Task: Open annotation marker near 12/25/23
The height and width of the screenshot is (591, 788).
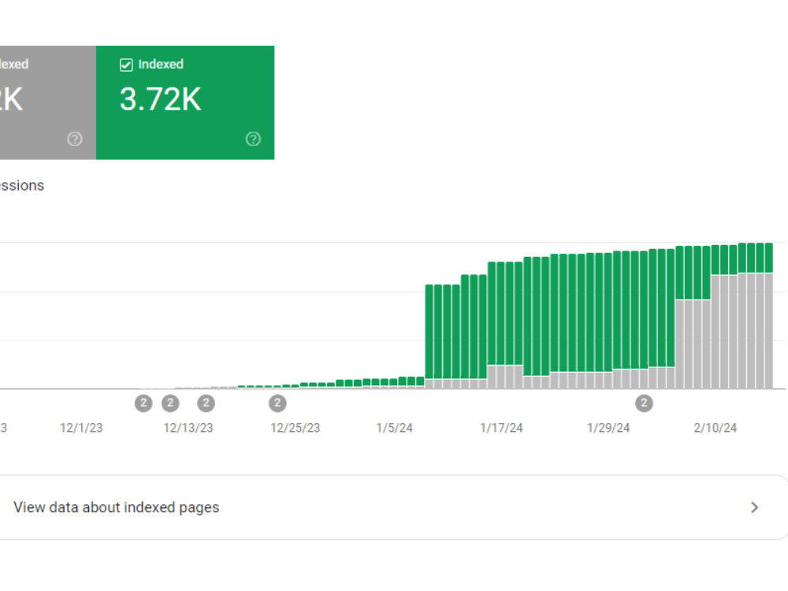Action: click(277, 403)
